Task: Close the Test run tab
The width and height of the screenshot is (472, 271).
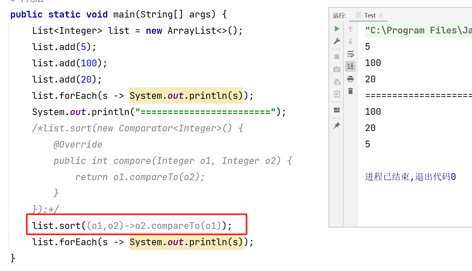Action: [x=381, y=15]
